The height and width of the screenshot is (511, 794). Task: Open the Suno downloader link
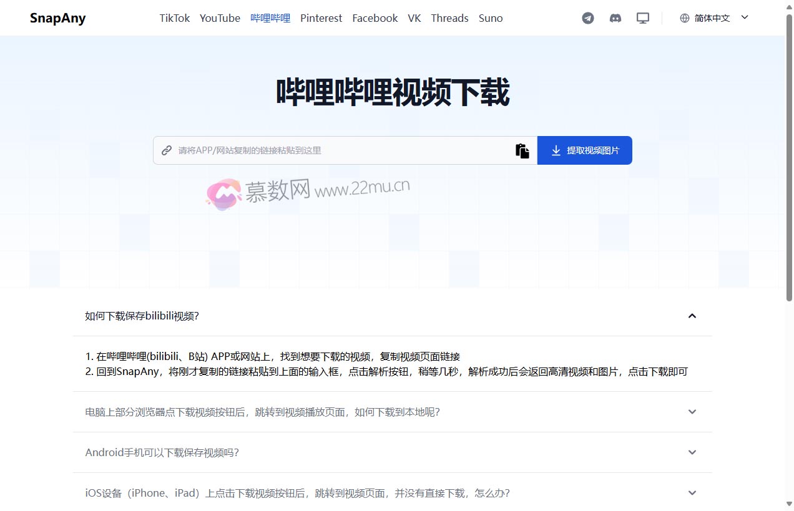pyautogui.click(x=491, y=18)
